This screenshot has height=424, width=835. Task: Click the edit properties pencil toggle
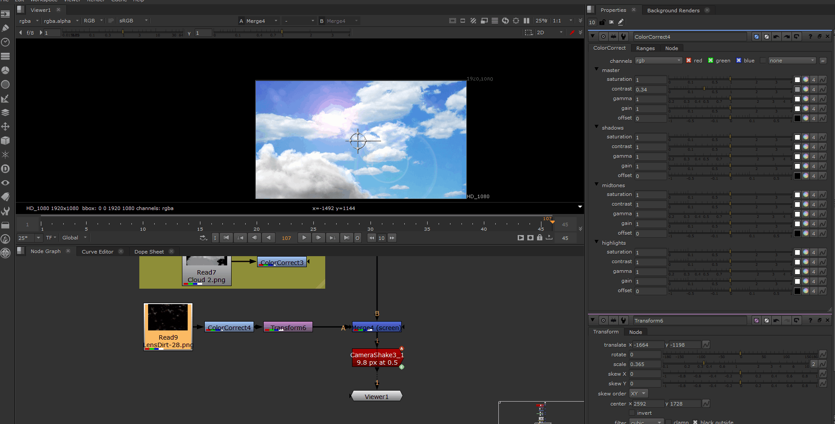tap(621, 22)
